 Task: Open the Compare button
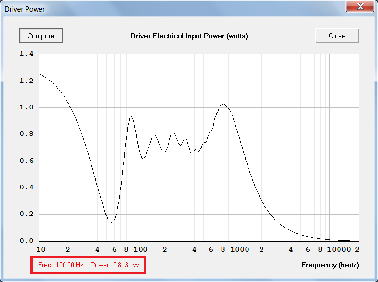(x=41, y=36)
